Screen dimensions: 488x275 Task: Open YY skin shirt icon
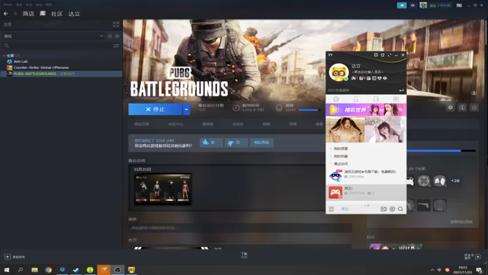382,55
